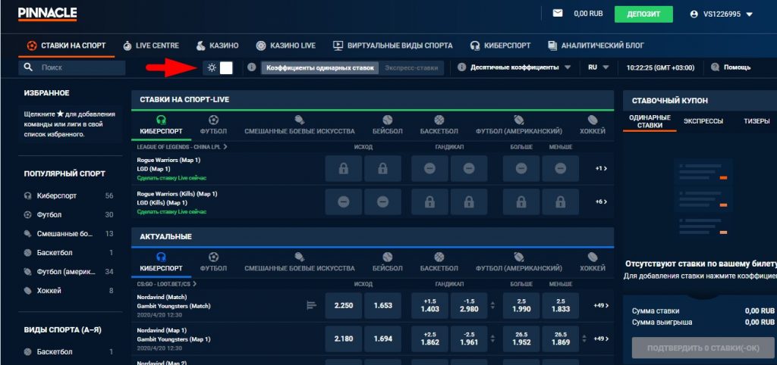Click suspended first handicap for Rogue Warriors (Map 1)
Screen dimensions: 777x365
tap(429, 169)
